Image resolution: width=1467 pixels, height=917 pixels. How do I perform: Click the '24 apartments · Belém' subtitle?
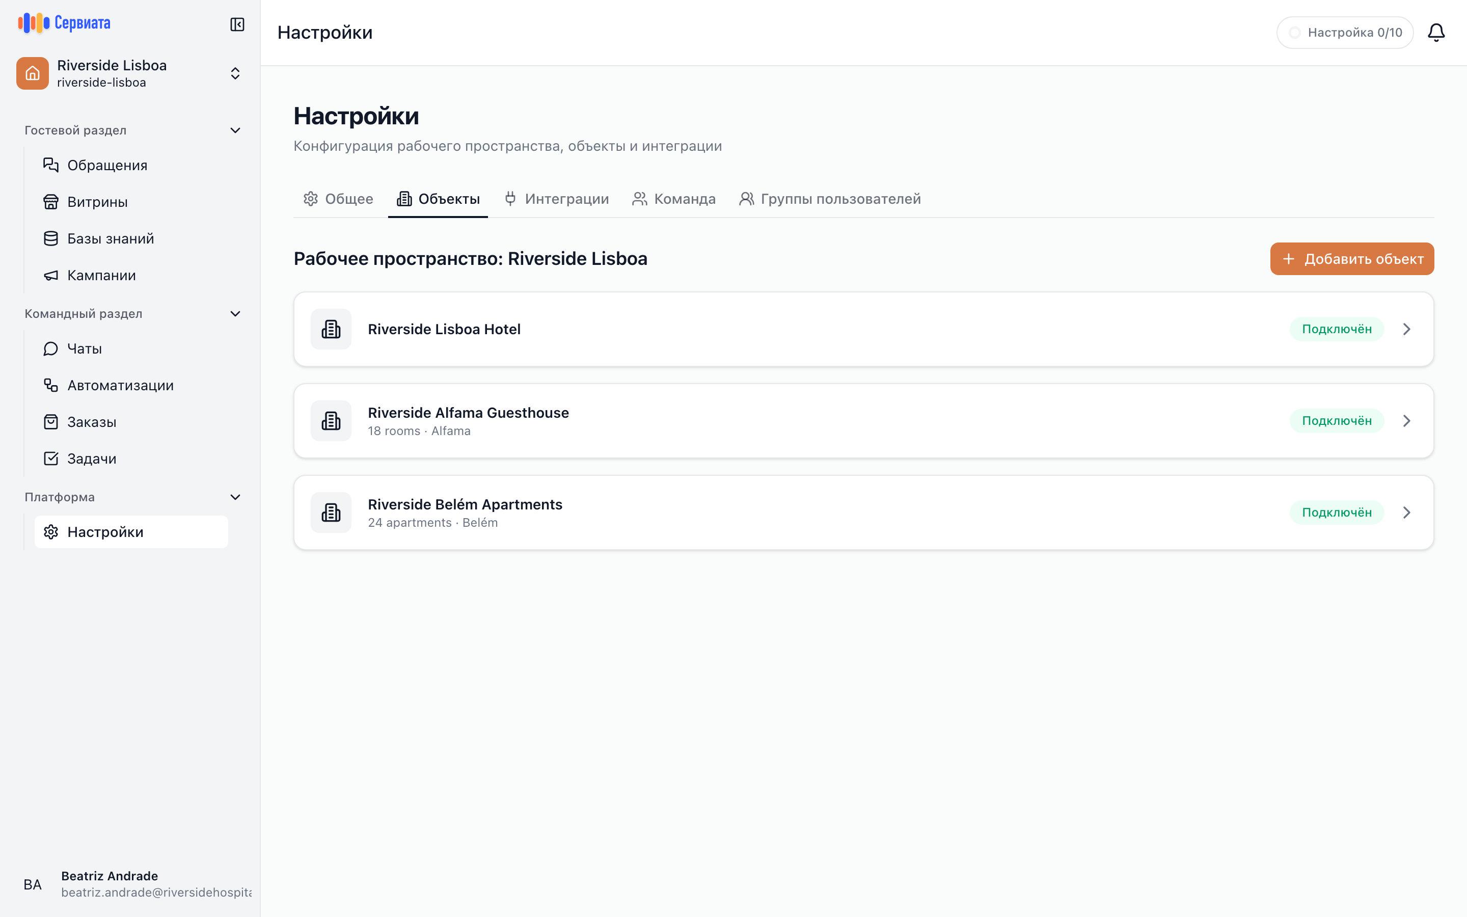(433, 523)
